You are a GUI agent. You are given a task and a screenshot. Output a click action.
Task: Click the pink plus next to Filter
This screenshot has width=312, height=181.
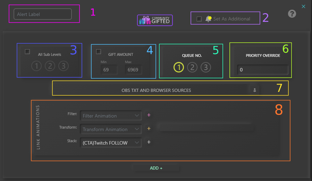[149, 115]
